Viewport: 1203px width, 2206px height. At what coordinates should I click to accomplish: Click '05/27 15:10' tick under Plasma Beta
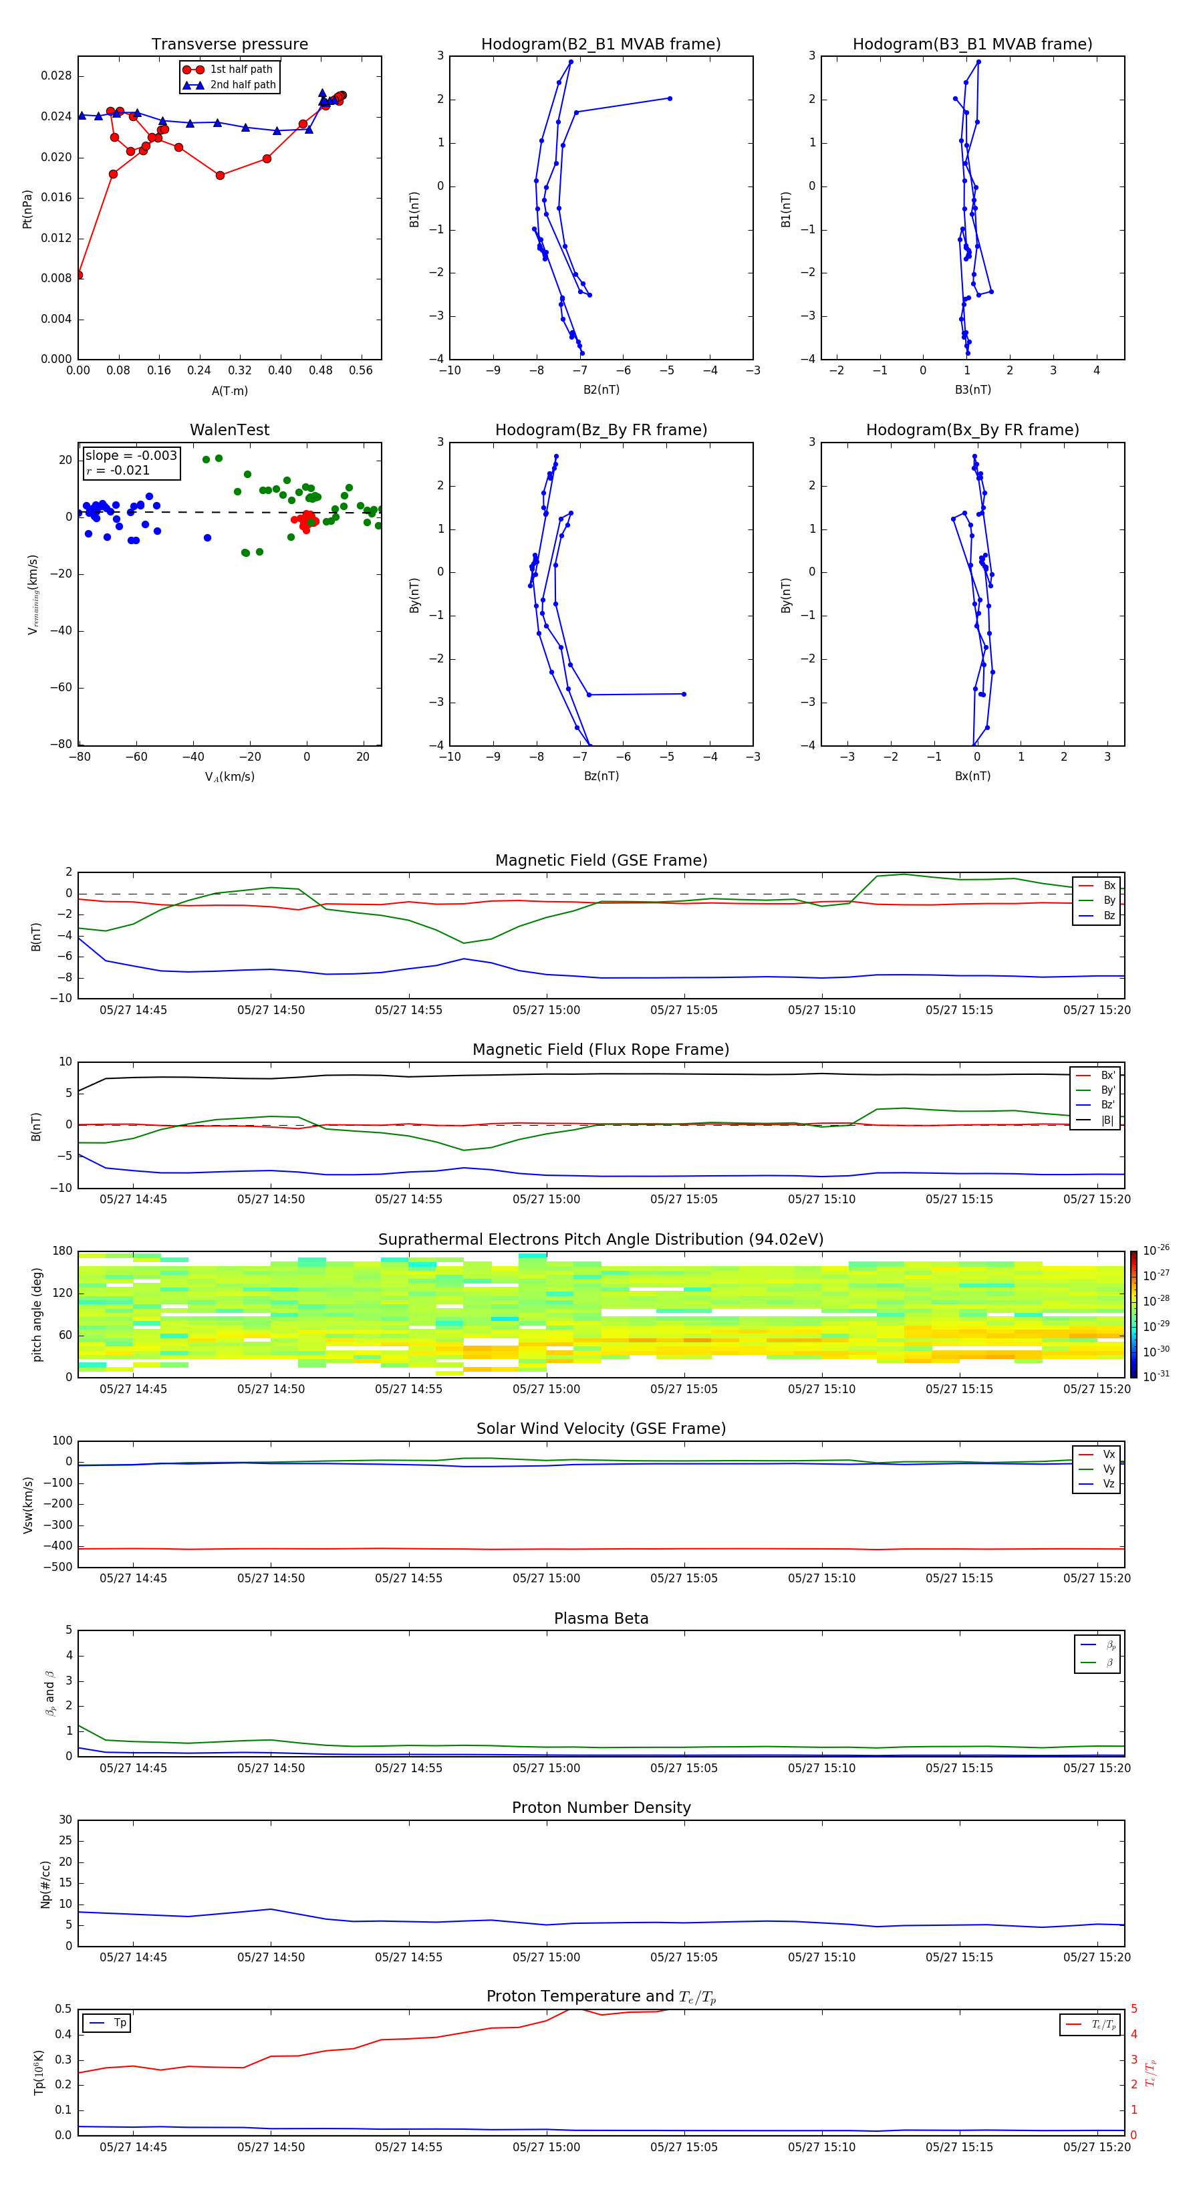click(x=821, y=1767)
